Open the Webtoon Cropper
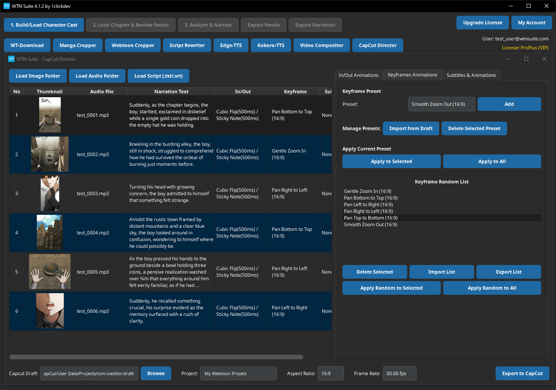 point(132,45)
